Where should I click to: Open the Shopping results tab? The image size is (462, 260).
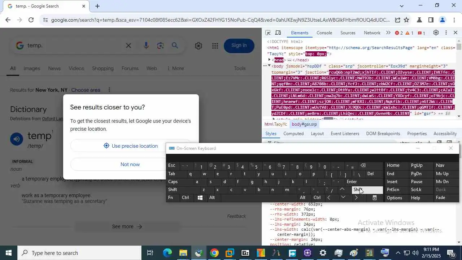coord(103,68)
